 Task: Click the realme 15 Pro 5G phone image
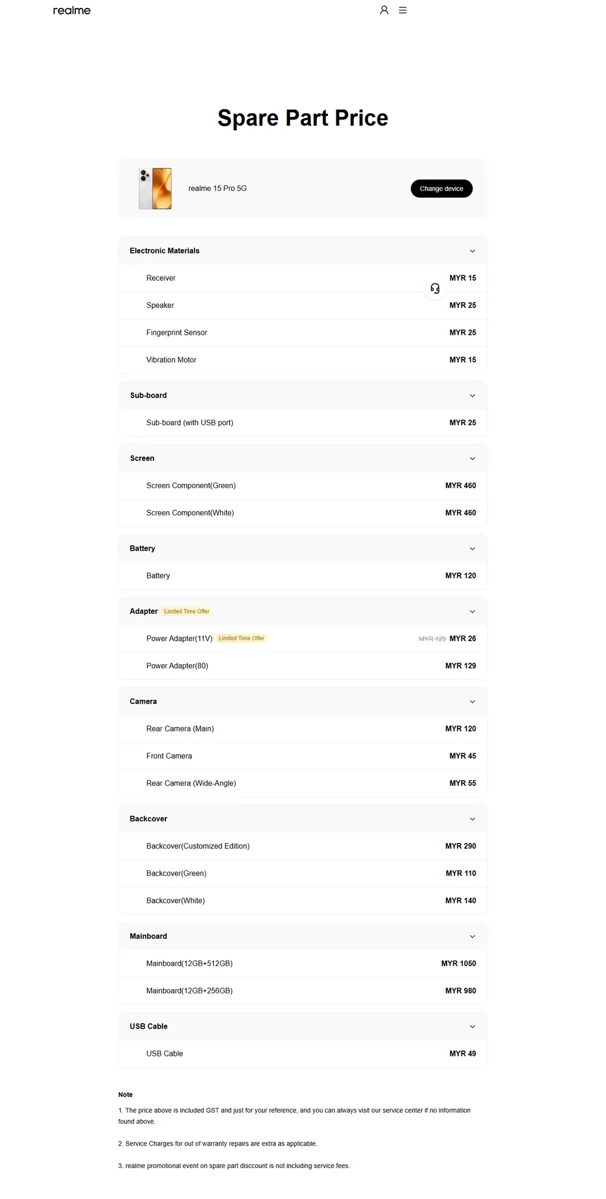pyautogui.click(x=155, y=189)
